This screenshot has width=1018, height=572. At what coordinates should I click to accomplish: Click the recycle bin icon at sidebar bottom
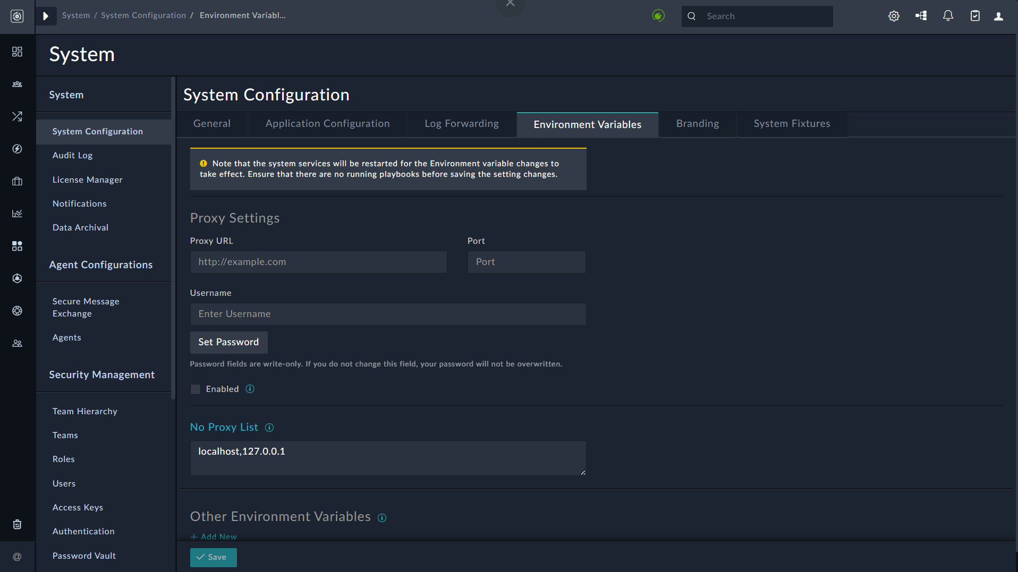coord(17,524)
